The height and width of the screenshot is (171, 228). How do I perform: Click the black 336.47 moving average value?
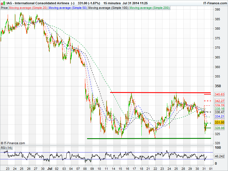[x=219, y=112]
